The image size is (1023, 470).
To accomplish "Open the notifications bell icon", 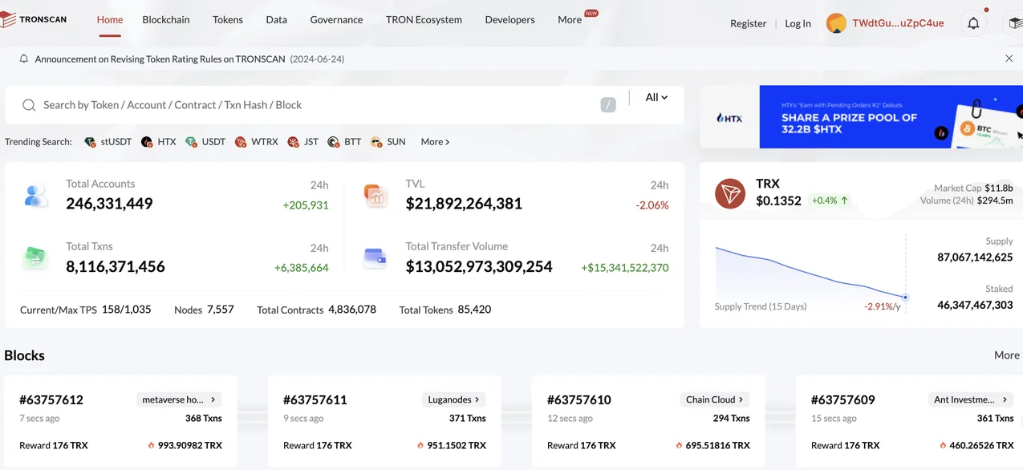I will 973,23.
